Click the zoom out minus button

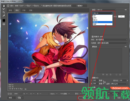point(9,94)
